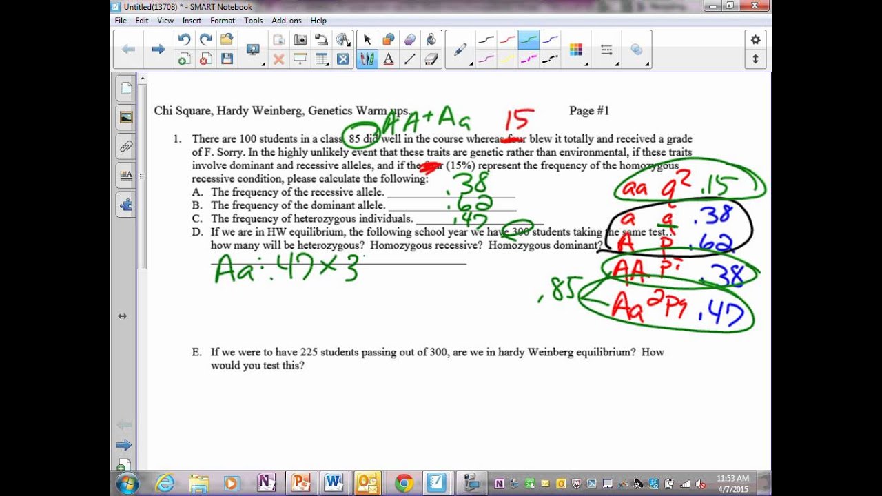This screenshot has width=882, height=496.
Task: Open the Page Sorter sidebar tab
Action: tap(125, 87)
